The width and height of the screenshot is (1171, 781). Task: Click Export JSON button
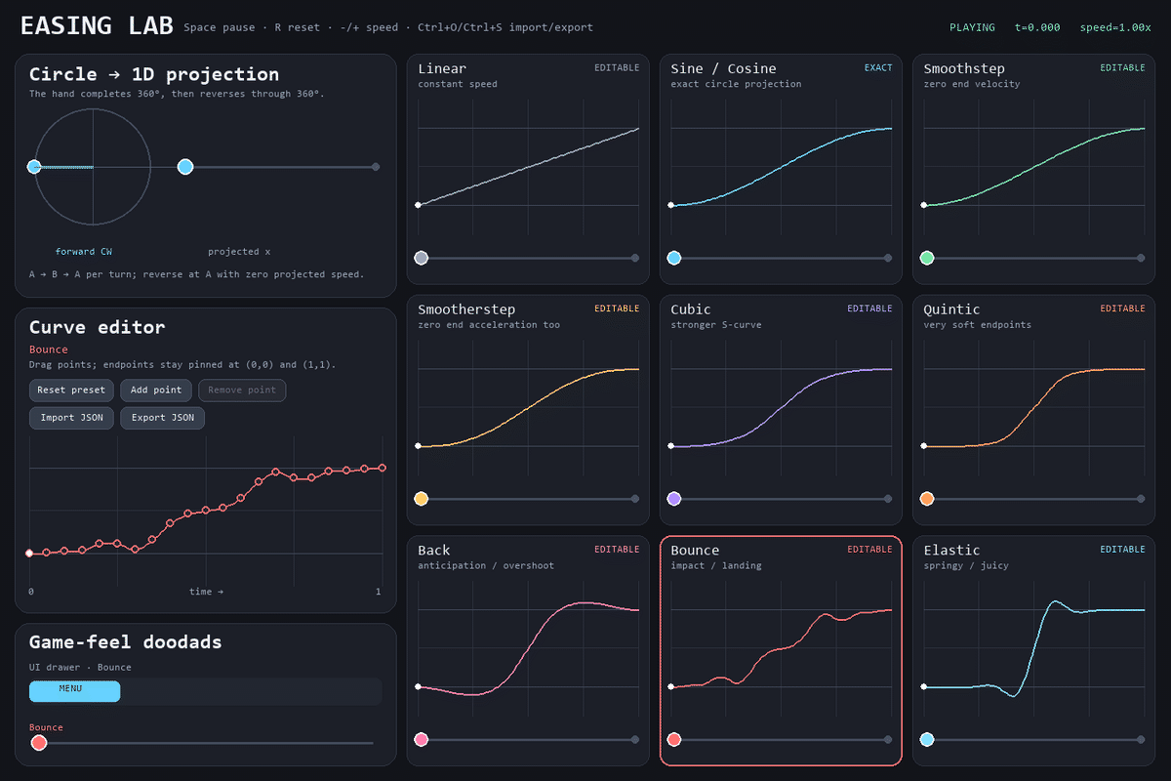(162, 418)
